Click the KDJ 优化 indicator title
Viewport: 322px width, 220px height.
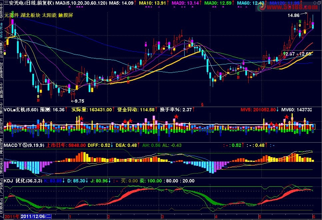[x=23, y=181]
